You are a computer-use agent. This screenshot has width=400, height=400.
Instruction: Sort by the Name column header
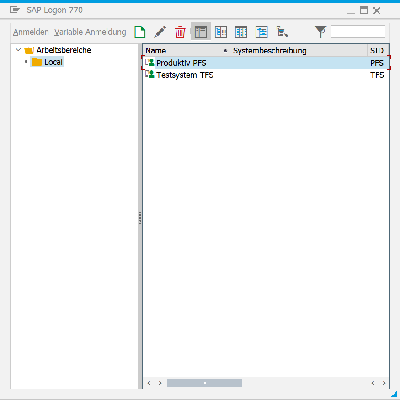[183, 51]
